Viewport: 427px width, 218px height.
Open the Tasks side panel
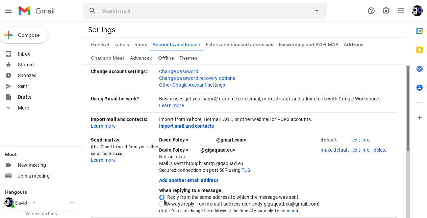[x=419, y=69]
